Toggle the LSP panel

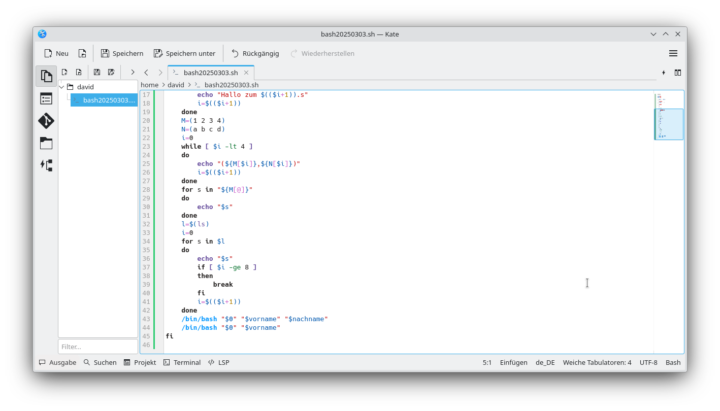pos(218,362)
